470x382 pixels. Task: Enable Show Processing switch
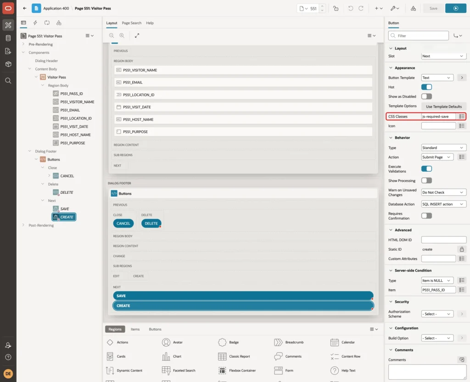coord(426,180)
